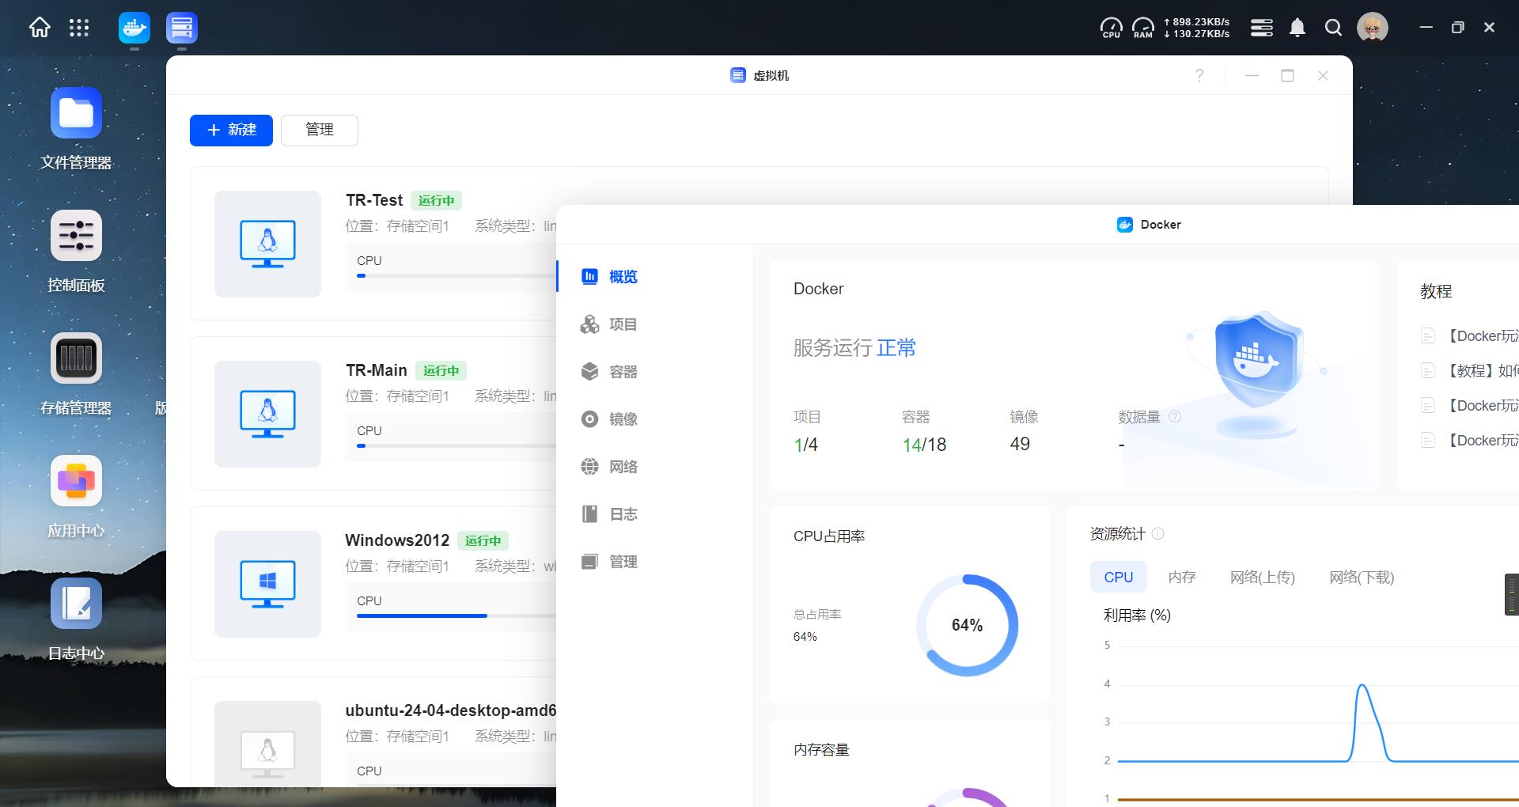Viewport: 1519px width, 807px height.
Task: Select the CPU tab in 资源统计
Action: [1119, 577]
